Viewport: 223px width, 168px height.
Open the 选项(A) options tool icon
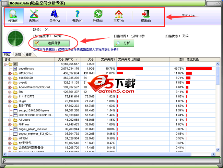click(x=34, y=16)
